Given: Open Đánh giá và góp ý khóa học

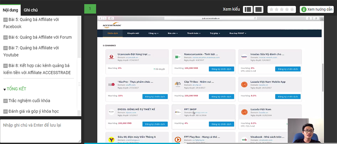Looking at the screenshot, I should click(31, 111).
